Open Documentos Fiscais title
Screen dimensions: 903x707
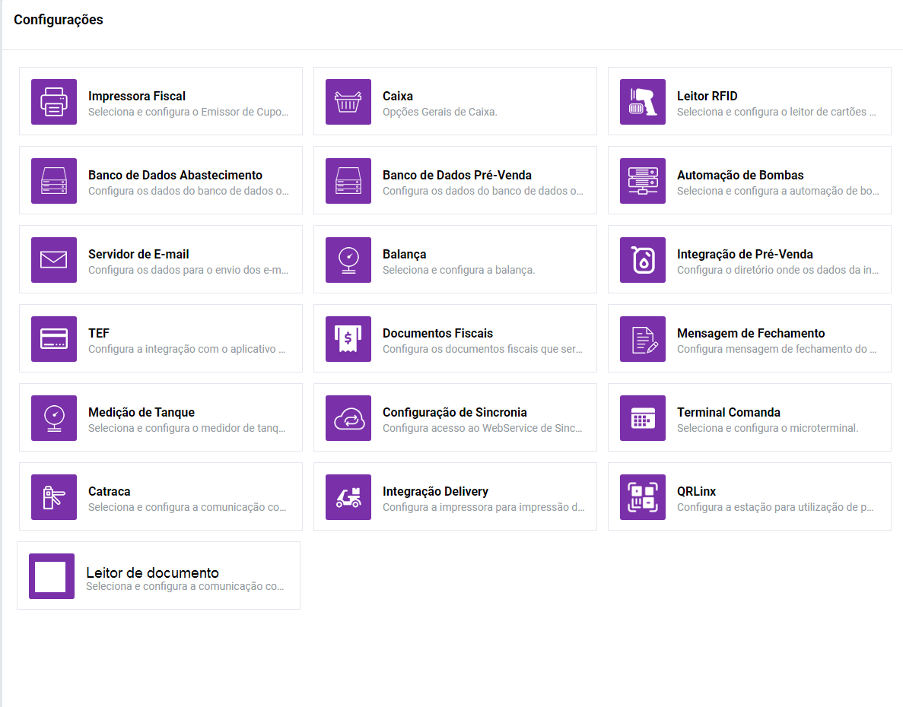[437, 333]
